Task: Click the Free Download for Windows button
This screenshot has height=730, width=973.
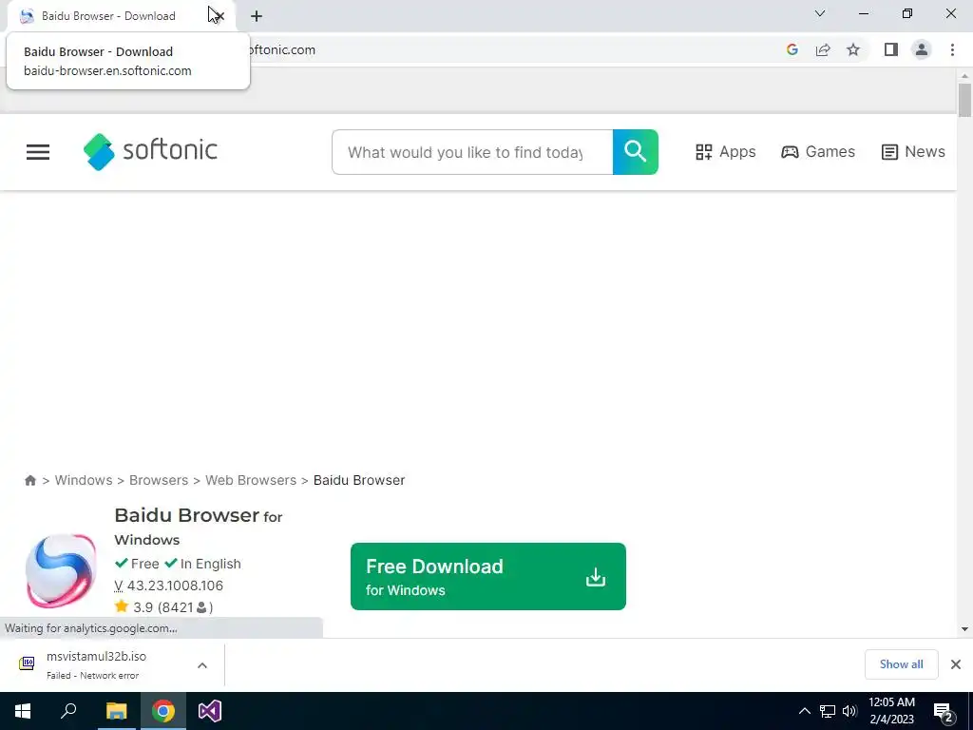Action: pyautogui.click(x=488, y=577)
